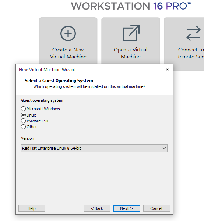The width and height of the screenshot is (204, 221).
Task: Click the Create a New Virtual Machine tile
Action: click(x=68, y=41)
